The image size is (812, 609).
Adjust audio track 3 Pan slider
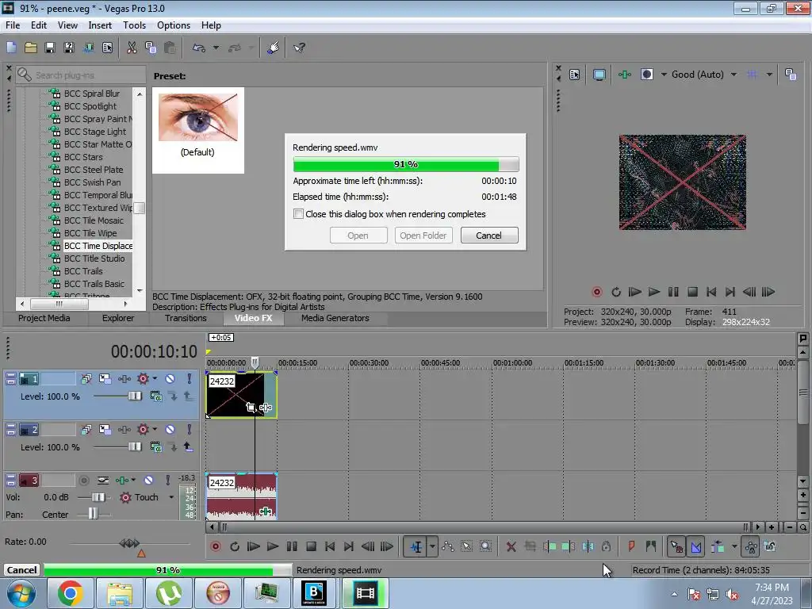tap(92, 514)
